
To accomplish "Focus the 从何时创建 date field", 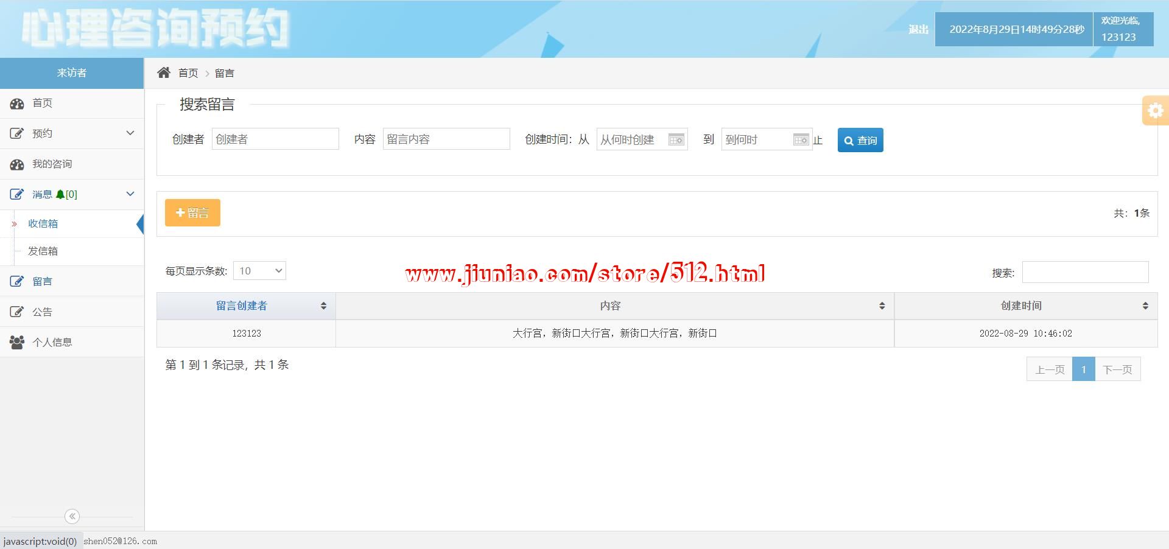I will [642, 139].
